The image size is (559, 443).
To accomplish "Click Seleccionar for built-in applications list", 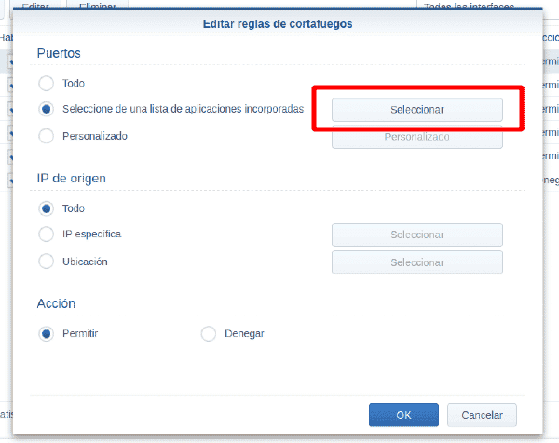I will coord(417,110).
